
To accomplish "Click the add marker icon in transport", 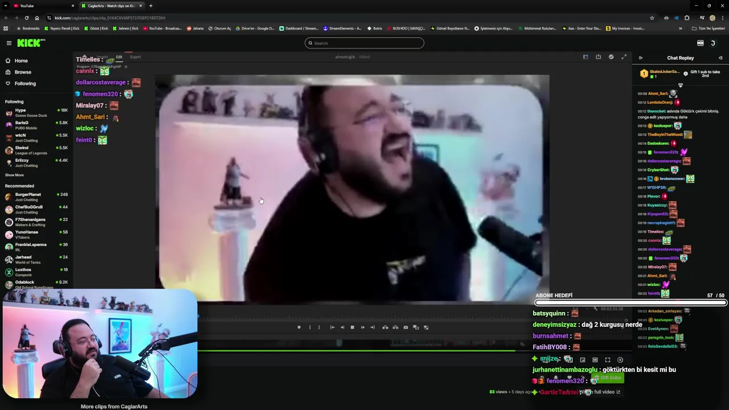I will tap(299, 327).
